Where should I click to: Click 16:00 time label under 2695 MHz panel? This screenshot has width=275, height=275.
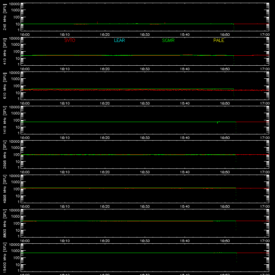click(x=25, y=172)
